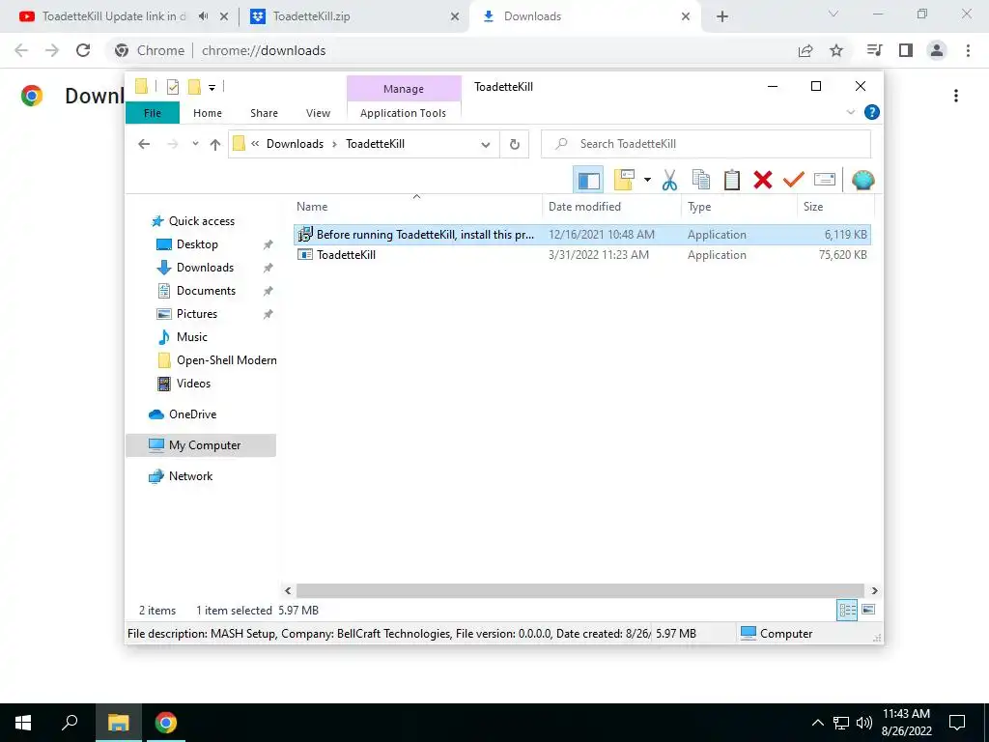989x742 pixels.
Task: Open a new Chrome tab
Action: 722,17
